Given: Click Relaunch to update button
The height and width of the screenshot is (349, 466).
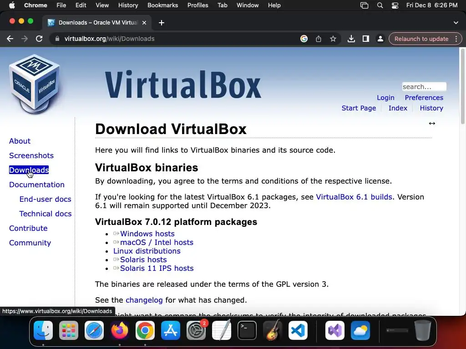Looking at the screenshot, I should point(421,39).
